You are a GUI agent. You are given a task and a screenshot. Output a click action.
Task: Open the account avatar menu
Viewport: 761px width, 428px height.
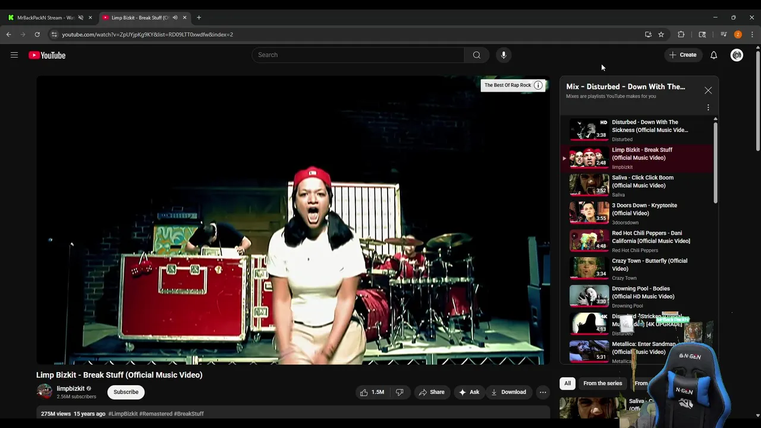point(737,55)
